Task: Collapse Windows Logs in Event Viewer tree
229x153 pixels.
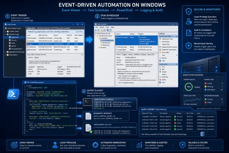Action: pos(6,34)
